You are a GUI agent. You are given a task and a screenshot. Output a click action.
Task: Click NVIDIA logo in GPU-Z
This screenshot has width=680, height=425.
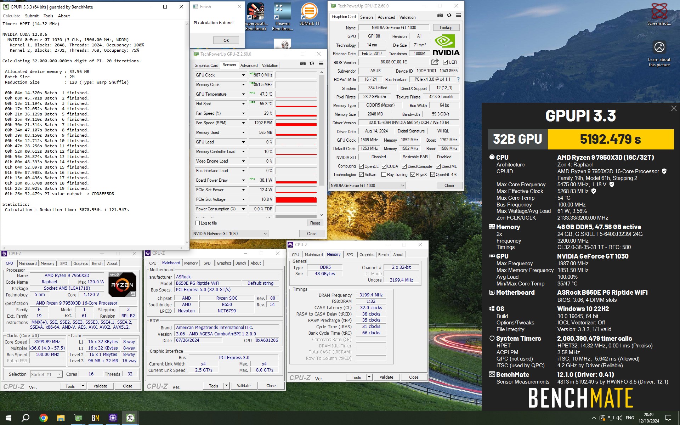point(446,45)
